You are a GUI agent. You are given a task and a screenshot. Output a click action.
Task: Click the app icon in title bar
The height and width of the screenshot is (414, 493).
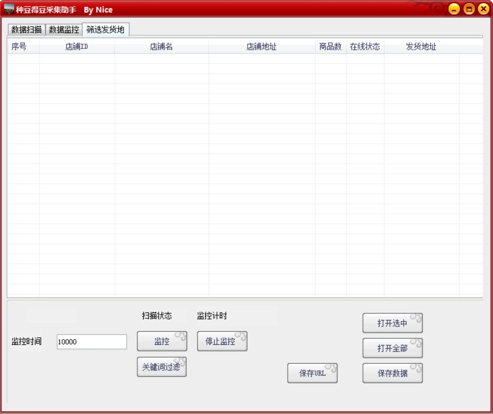(9, 10)
